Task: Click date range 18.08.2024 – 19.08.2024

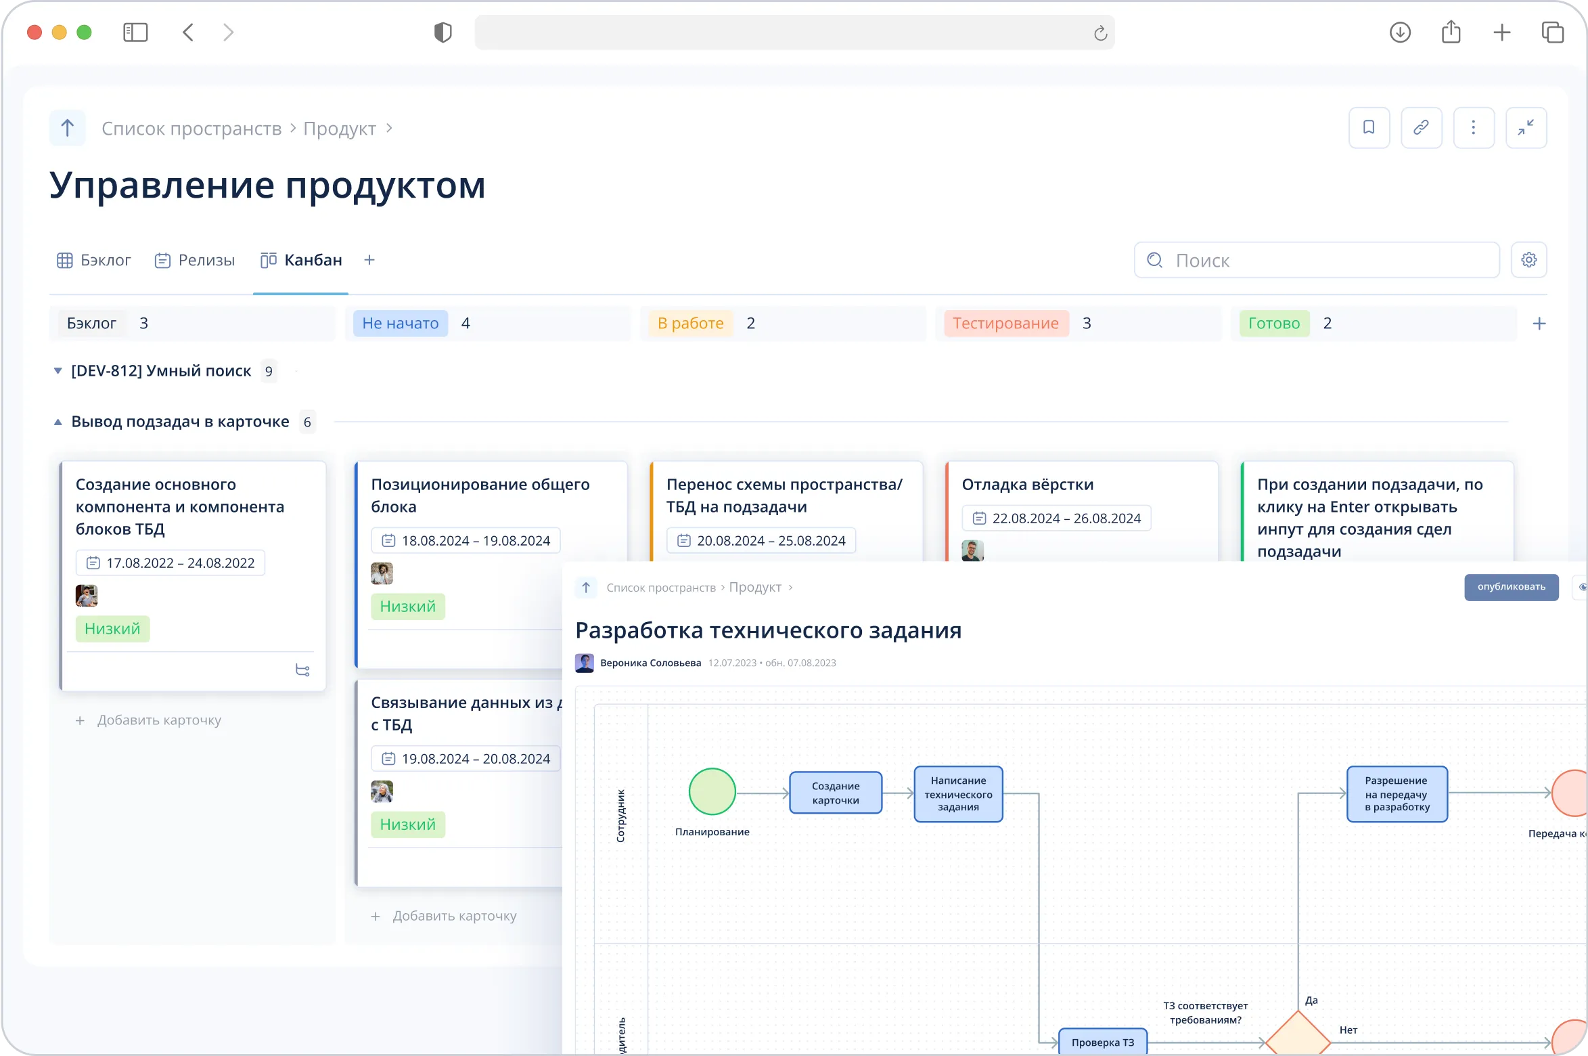Action: [466, 541]
